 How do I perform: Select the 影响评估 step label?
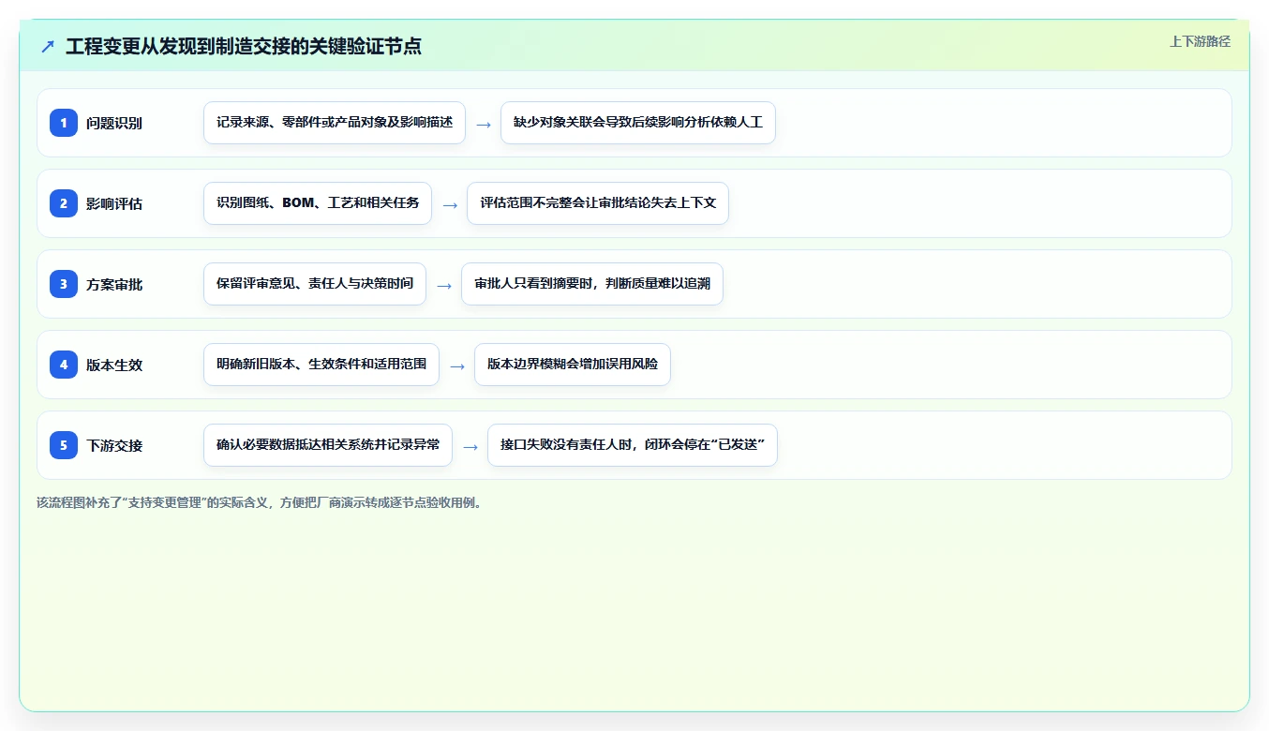click(x=114, y=203)
